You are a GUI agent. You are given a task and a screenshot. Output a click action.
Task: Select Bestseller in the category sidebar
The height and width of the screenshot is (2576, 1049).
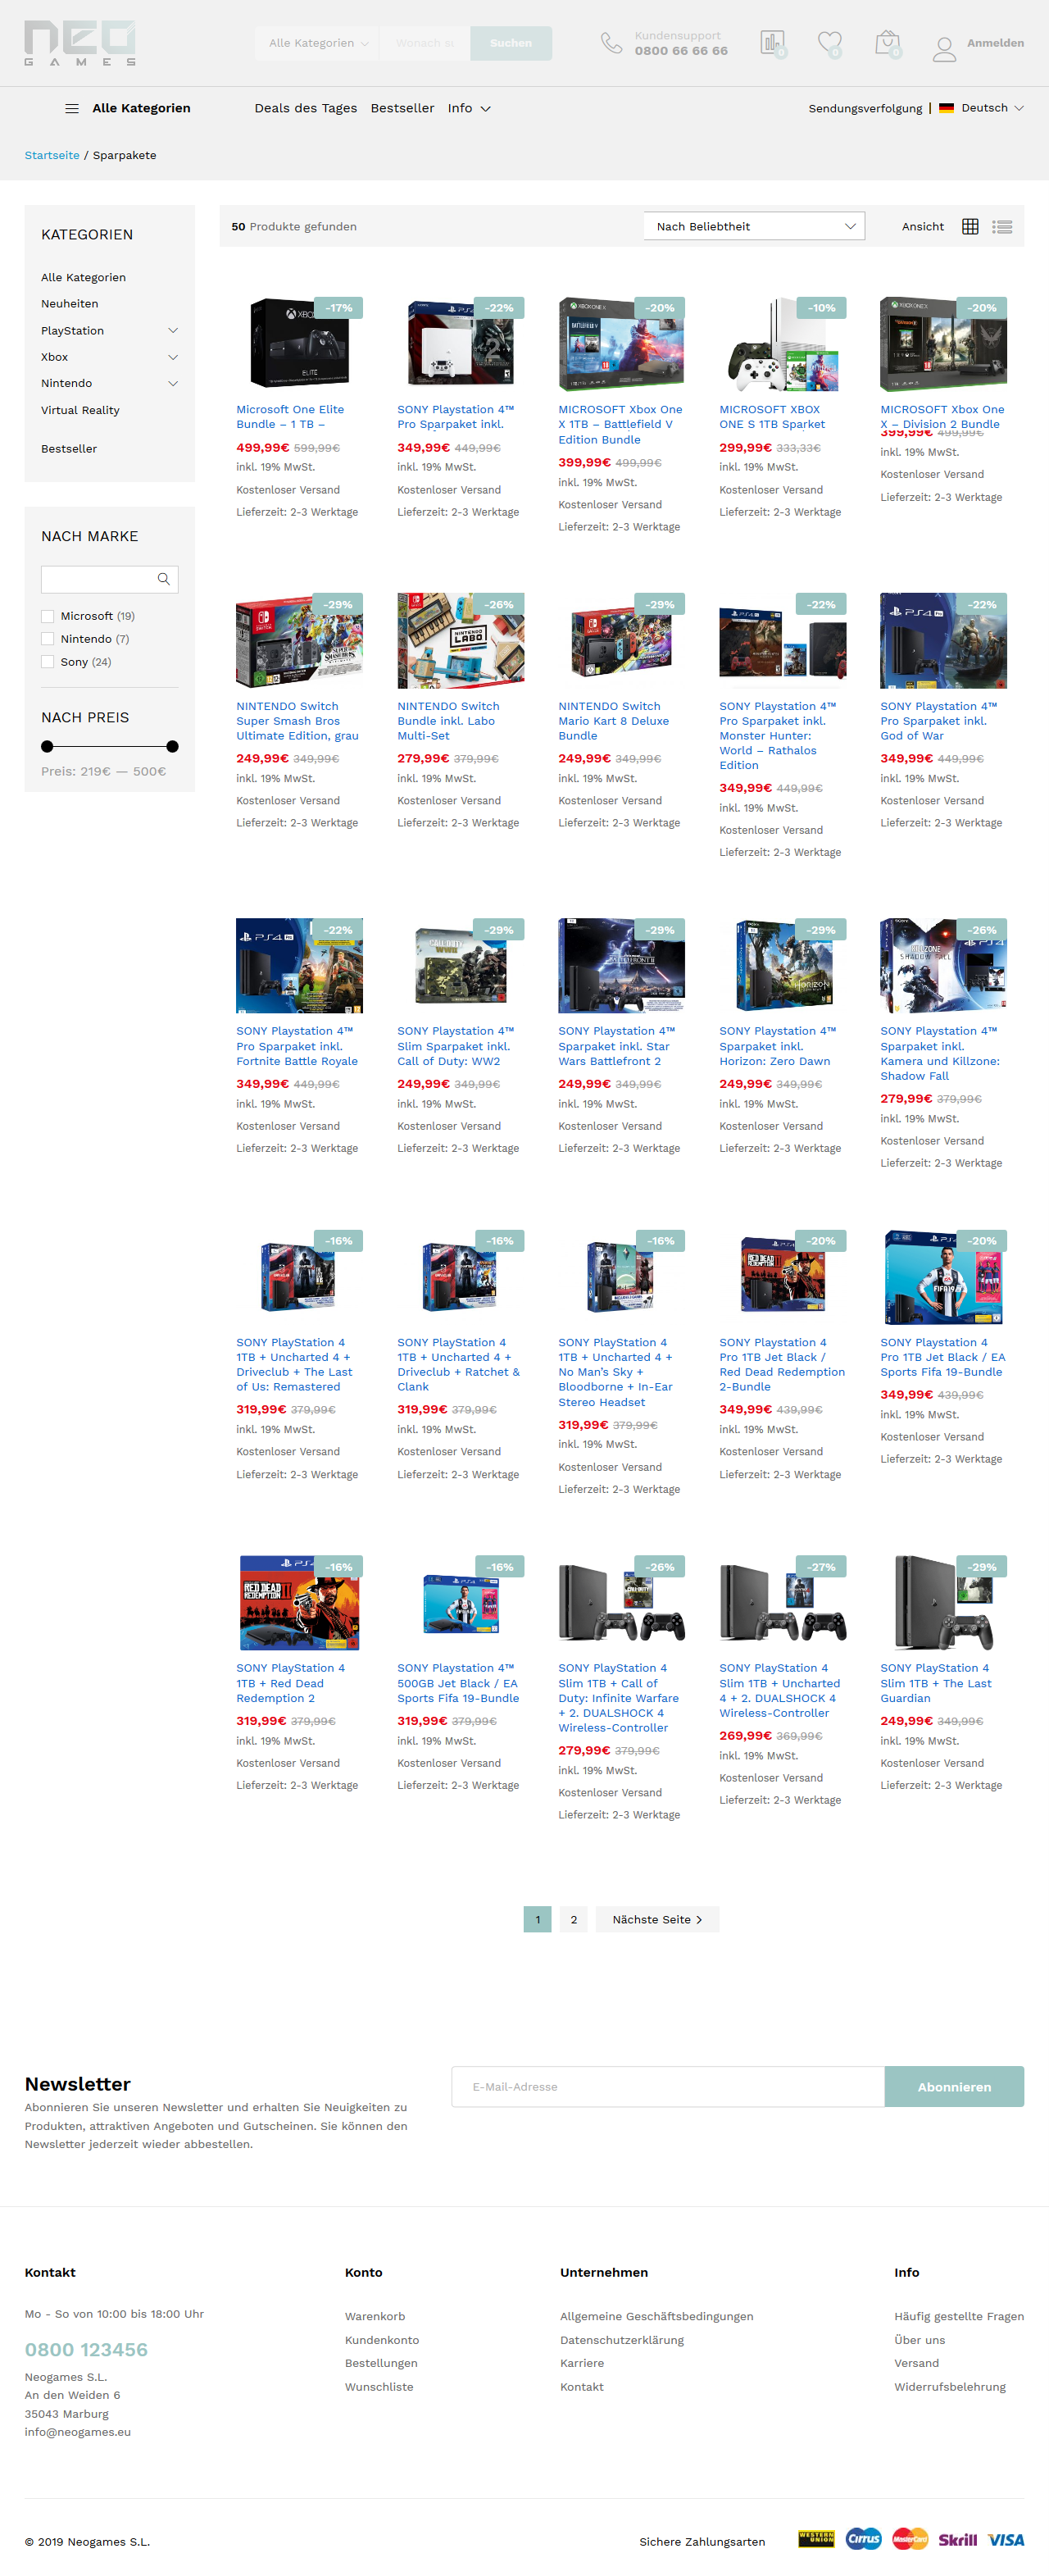point(69,449)
